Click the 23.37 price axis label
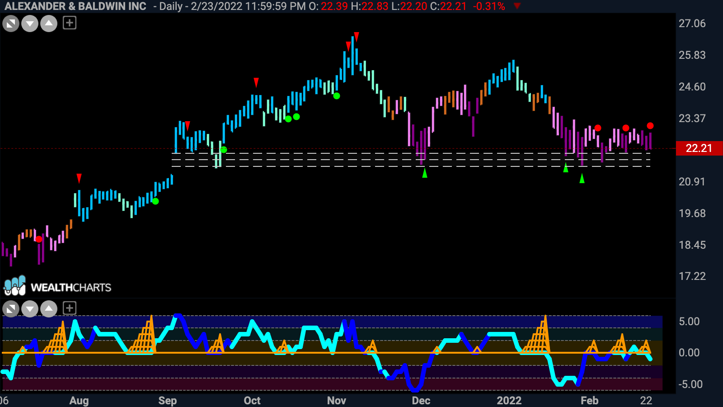This screenshot has width=723, height=407. (692, 118)
